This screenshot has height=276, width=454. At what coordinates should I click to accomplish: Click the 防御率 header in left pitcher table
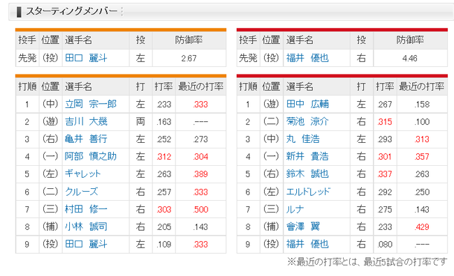(x=189, y=40)
